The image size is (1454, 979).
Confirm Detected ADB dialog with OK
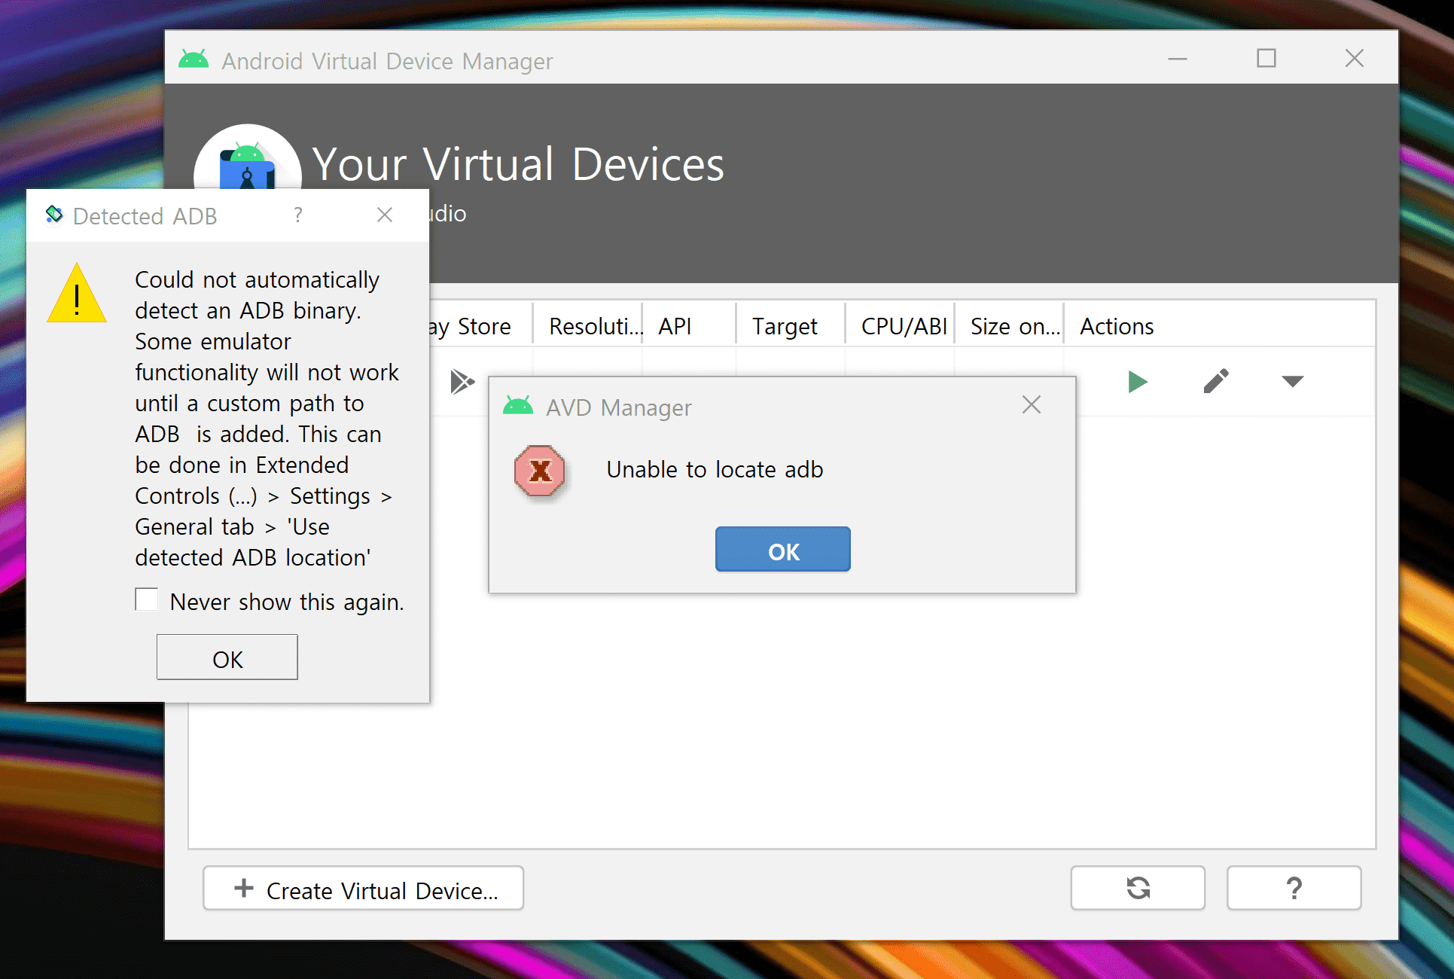(227, 657)
